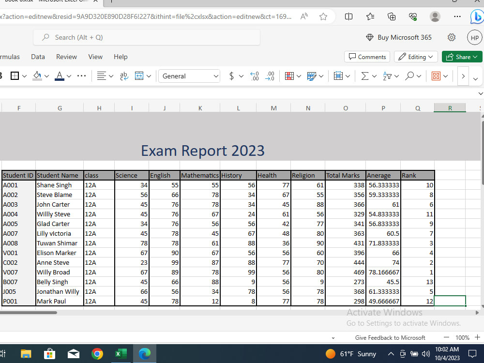The height and width of the screenshot is (363, 484).
Task: Click the dark blue font color bar
Action: [59, 80]
